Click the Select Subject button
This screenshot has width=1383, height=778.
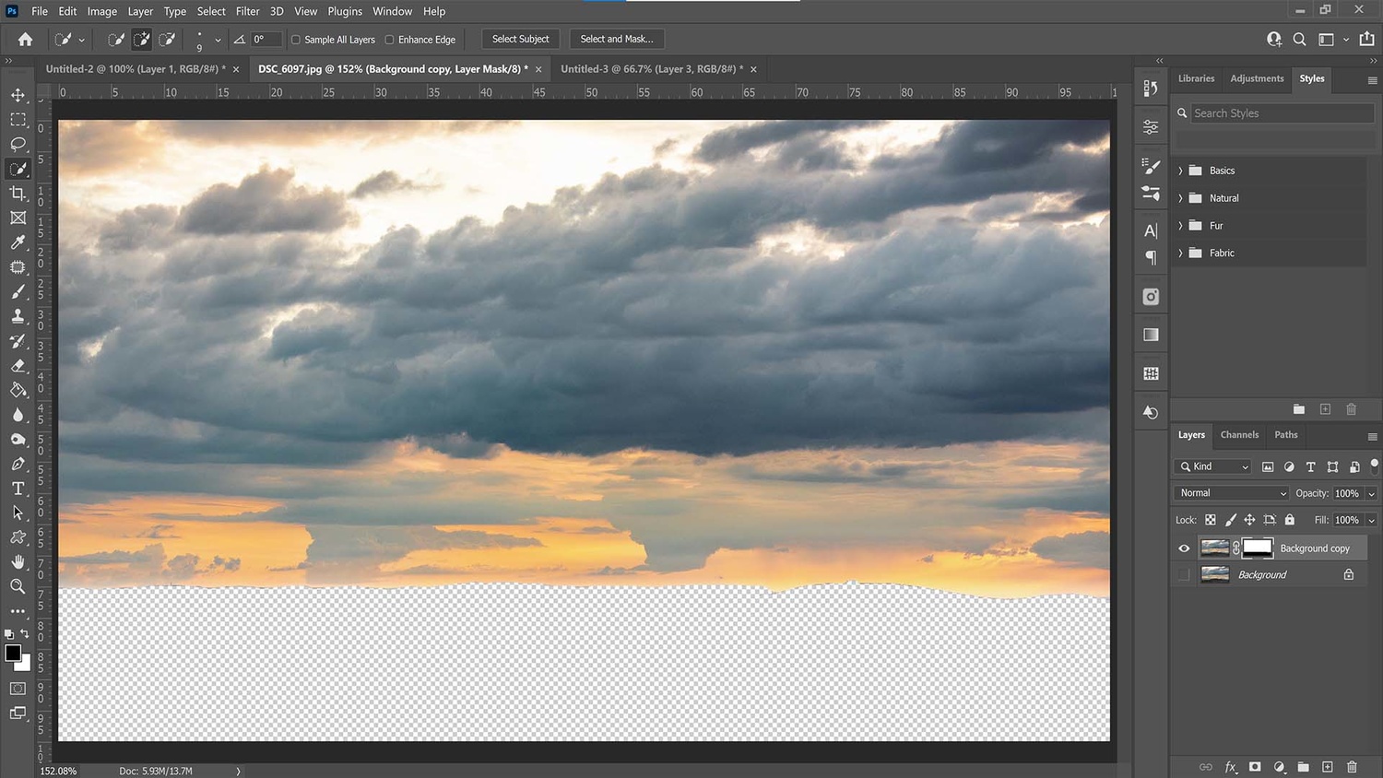tap(520, 39)
